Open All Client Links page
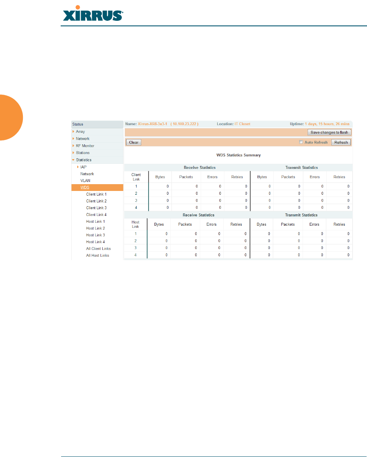The image size is (367, 457). click(x=98, y=249)
